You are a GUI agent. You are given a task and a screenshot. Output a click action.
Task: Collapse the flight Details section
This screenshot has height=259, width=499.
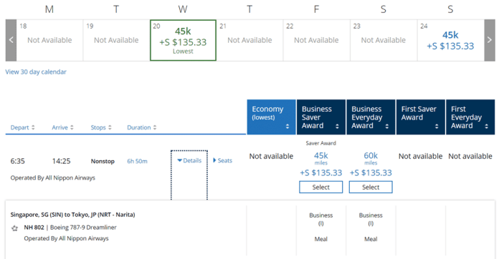(189, 160)
